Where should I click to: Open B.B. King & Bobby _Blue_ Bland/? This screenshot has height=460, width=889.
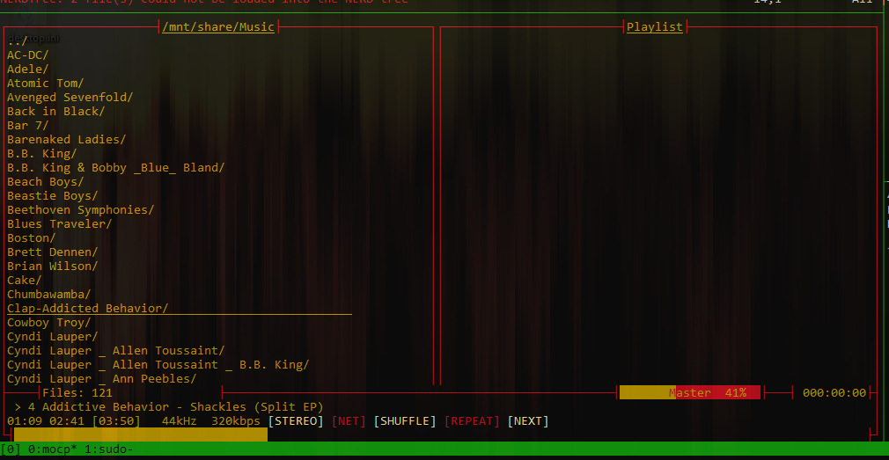(x=115, y=168)
